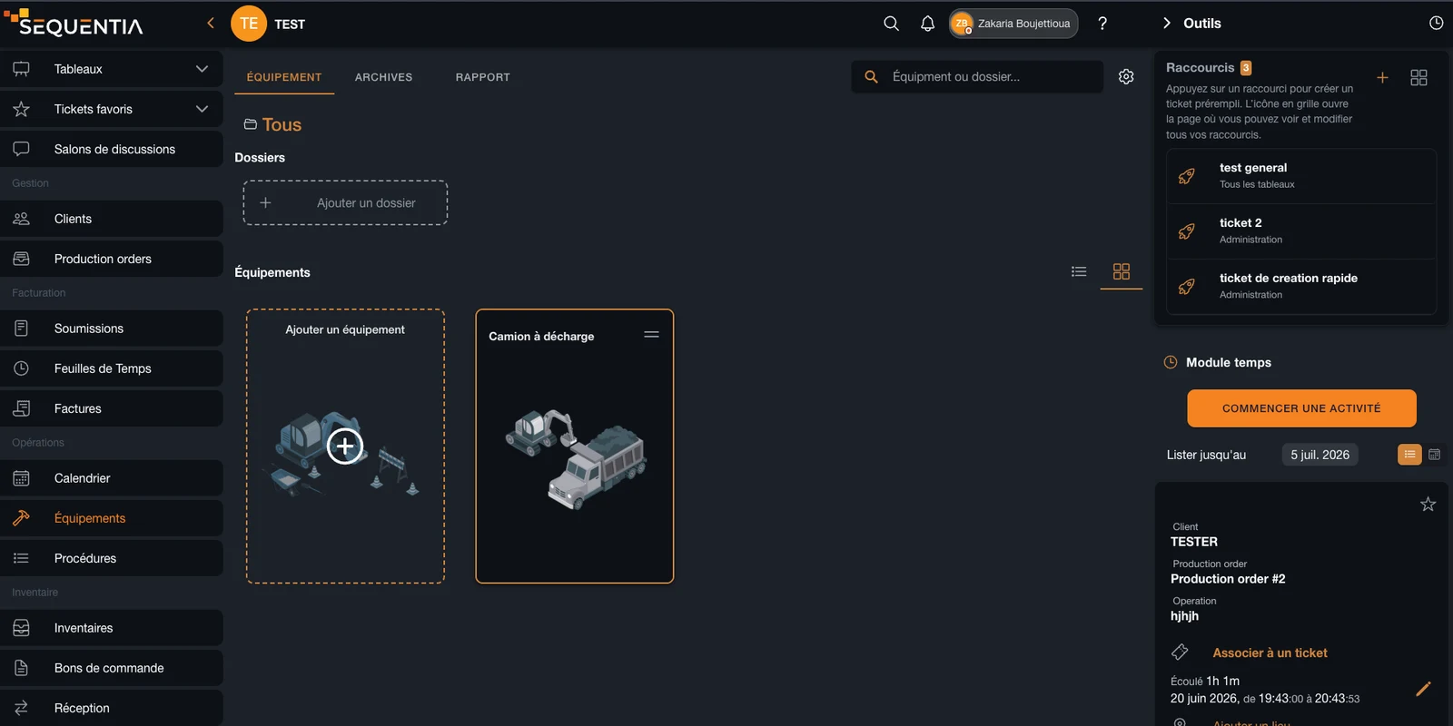1453x726 pixels.
Task: Open equipment settings gear icon
Action: [x=1126, y=77]
